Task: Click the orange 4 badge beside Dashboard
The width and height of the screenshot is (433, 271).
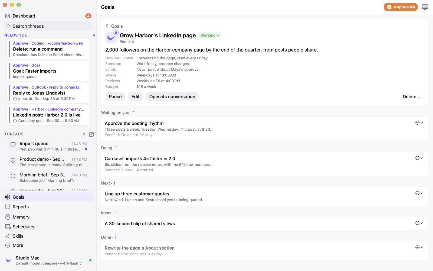Action: 88,16
